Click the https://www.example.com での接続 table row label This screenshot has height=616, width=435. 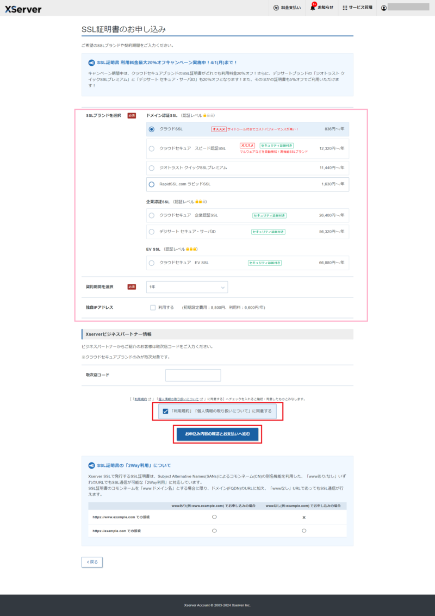pos(121,518)
